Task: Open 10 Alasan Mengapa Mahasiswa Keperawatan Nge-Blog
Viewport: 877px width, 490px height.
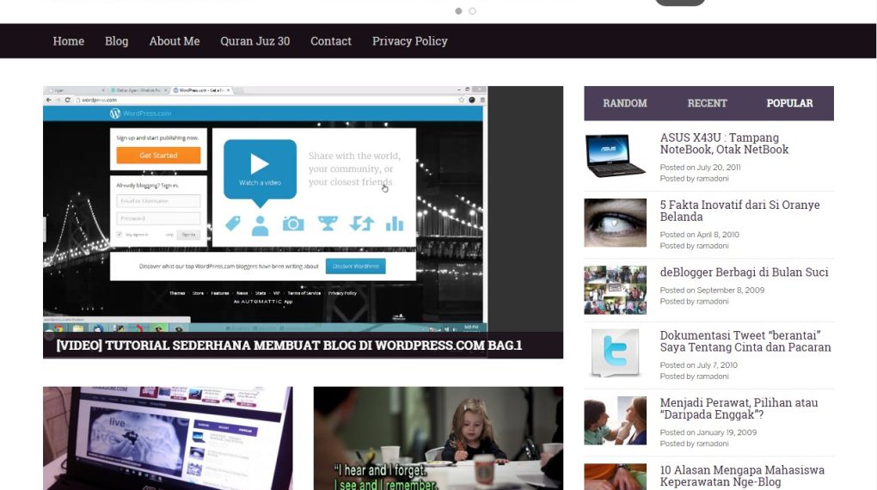Action: [742, 475]
